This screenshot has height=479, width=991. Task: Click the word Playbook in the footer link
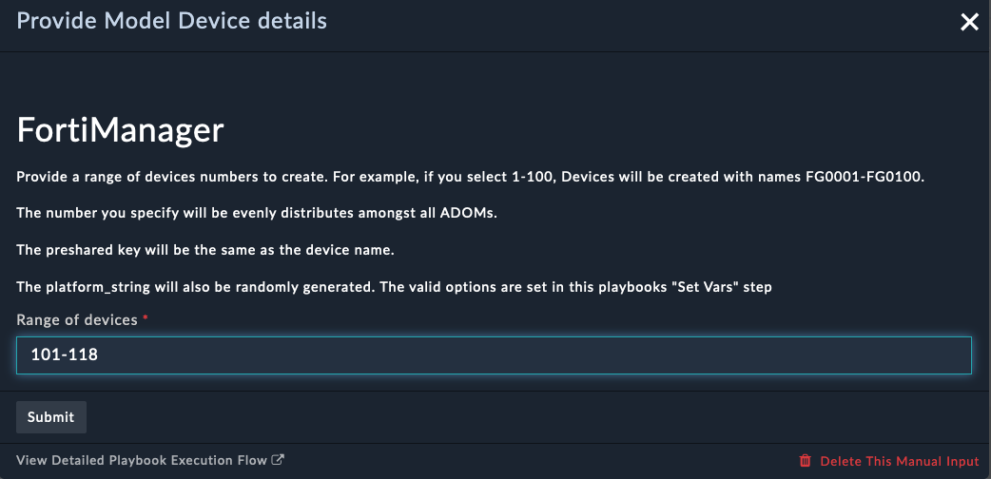tap(136, 460)
